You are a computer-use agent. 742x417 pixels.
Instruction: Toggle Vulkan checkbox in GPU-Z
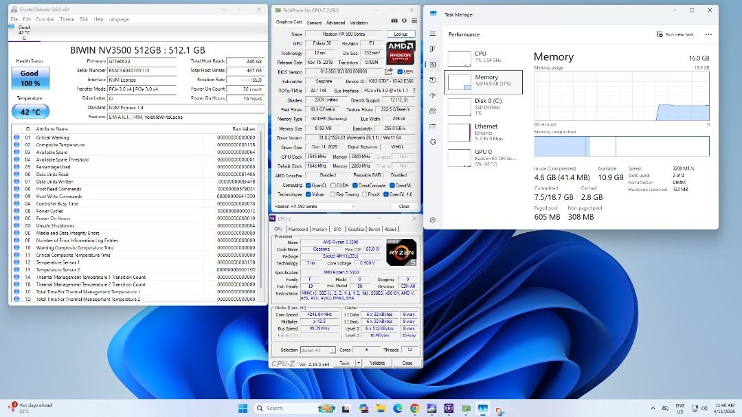(x=308, y=194)
